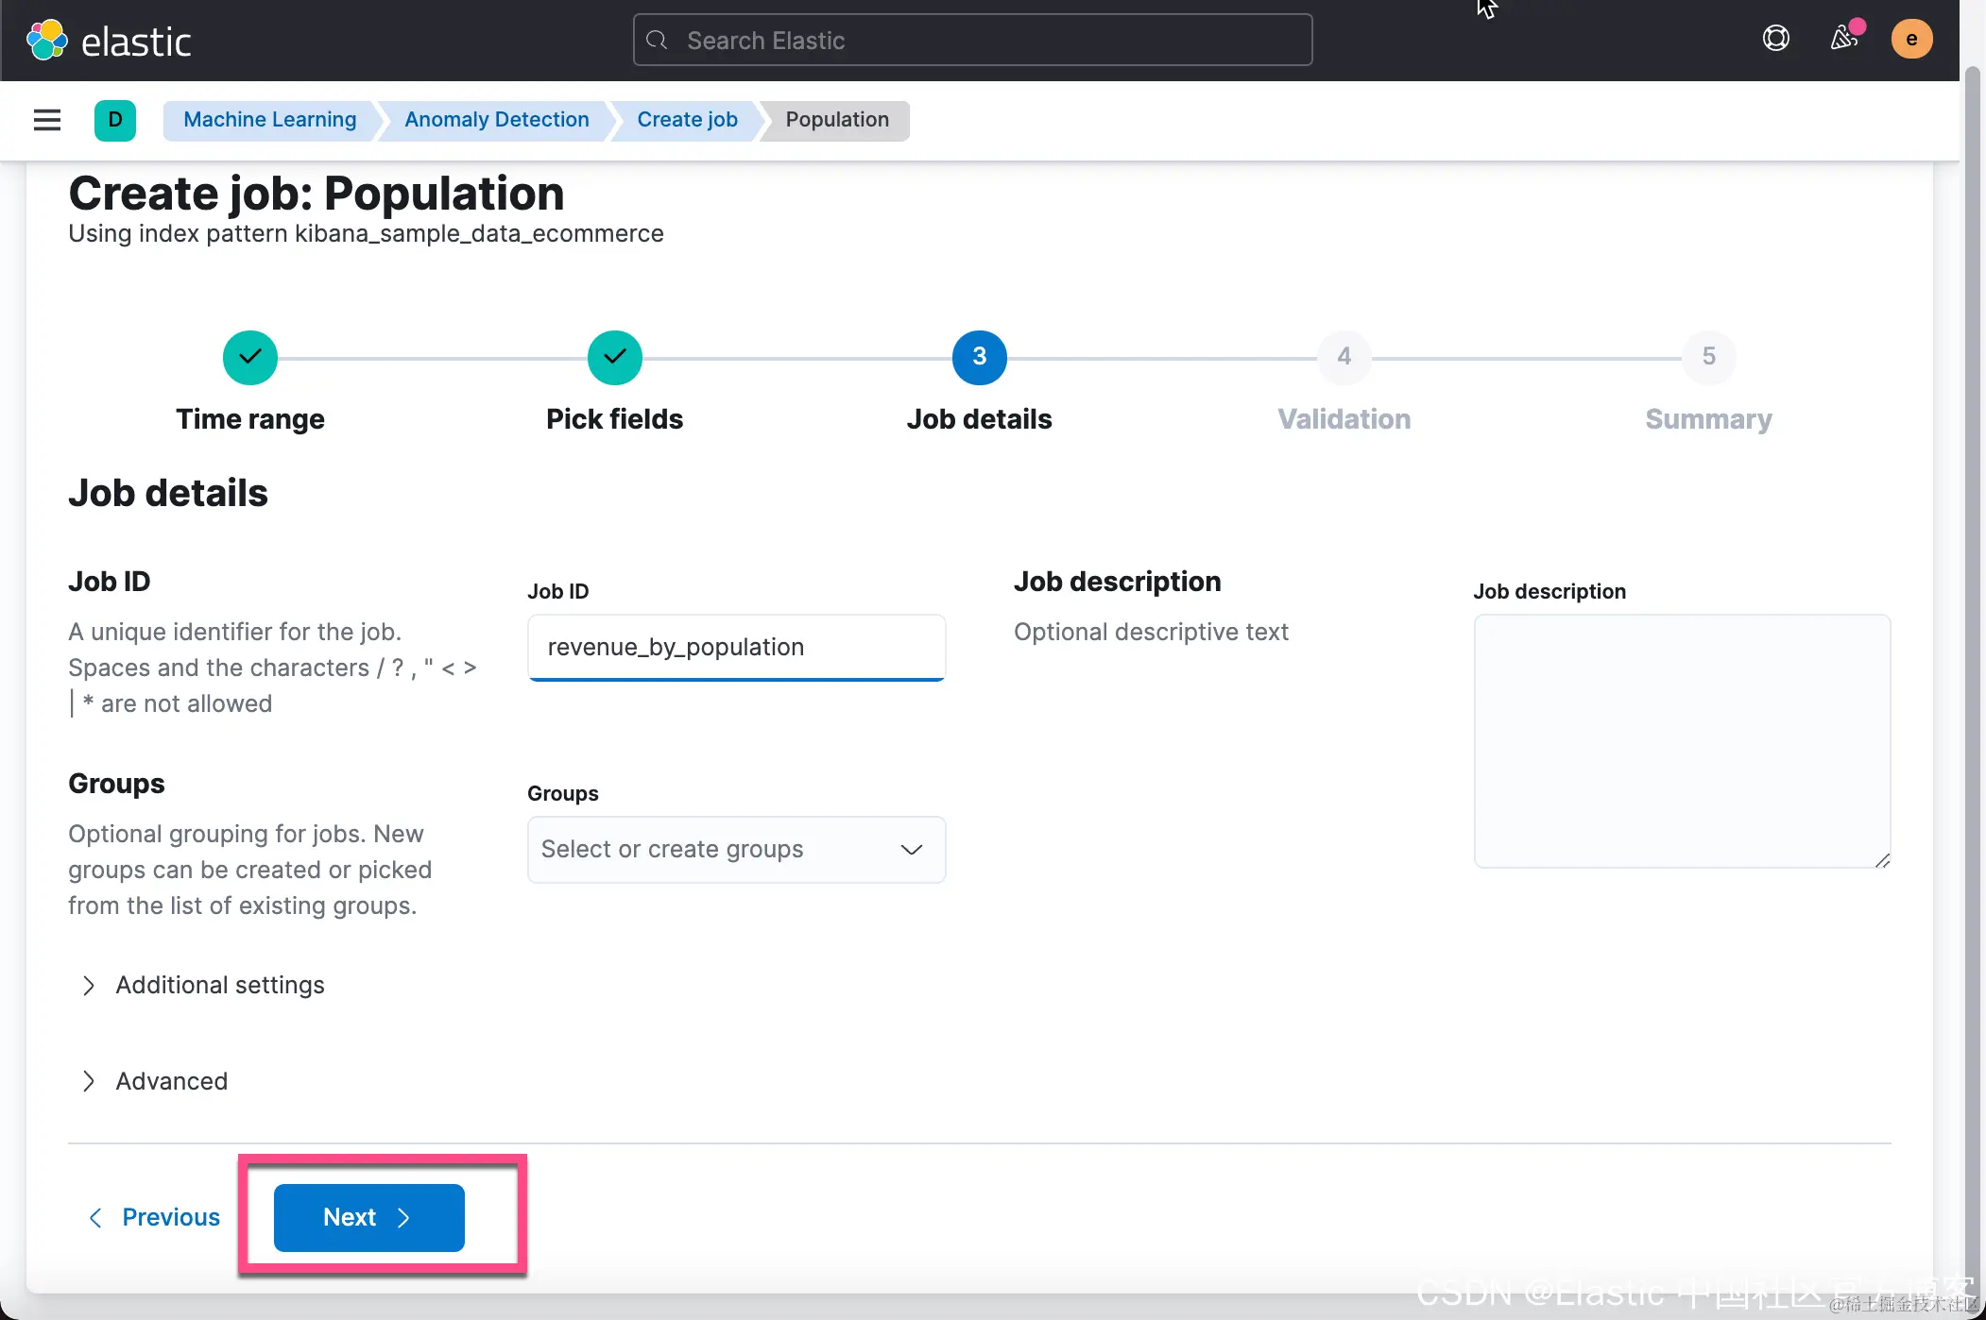Click the orange user avatar 'e'
Image resolution: width=1986 pixels, height=1320 pixels.
(1911, 39)
